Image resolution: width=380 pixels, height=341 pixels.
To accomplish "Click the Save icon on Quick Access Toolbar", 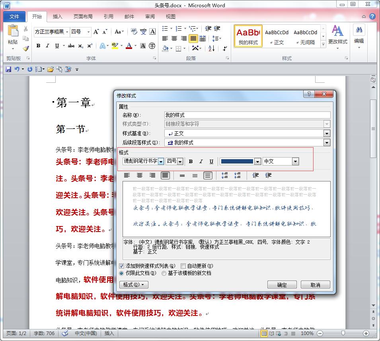I will (8, 69).
